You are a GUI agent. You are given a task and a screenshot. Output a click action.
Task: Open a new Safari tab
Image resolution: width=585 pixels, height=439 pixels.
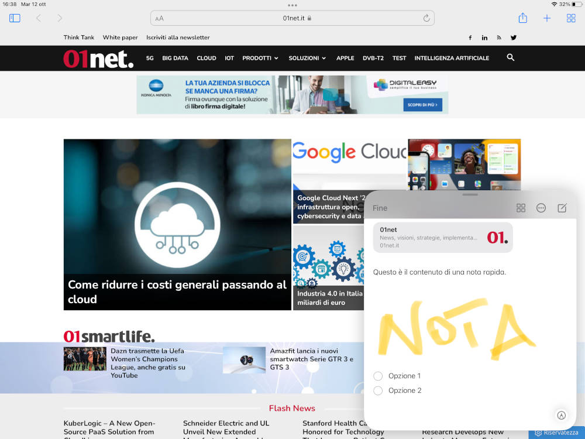tap(546, 18)
